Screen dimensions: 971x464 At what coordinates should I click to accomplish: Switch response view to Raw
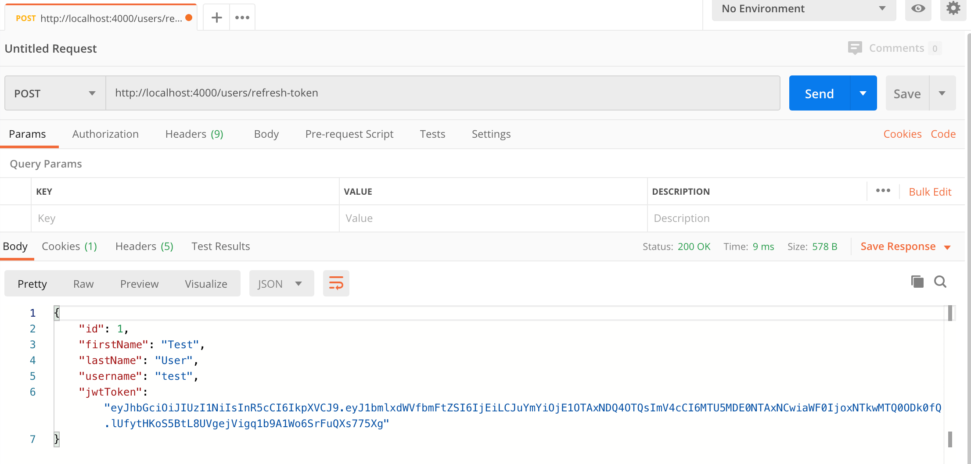pyautogui.click(x=83, y=283)
